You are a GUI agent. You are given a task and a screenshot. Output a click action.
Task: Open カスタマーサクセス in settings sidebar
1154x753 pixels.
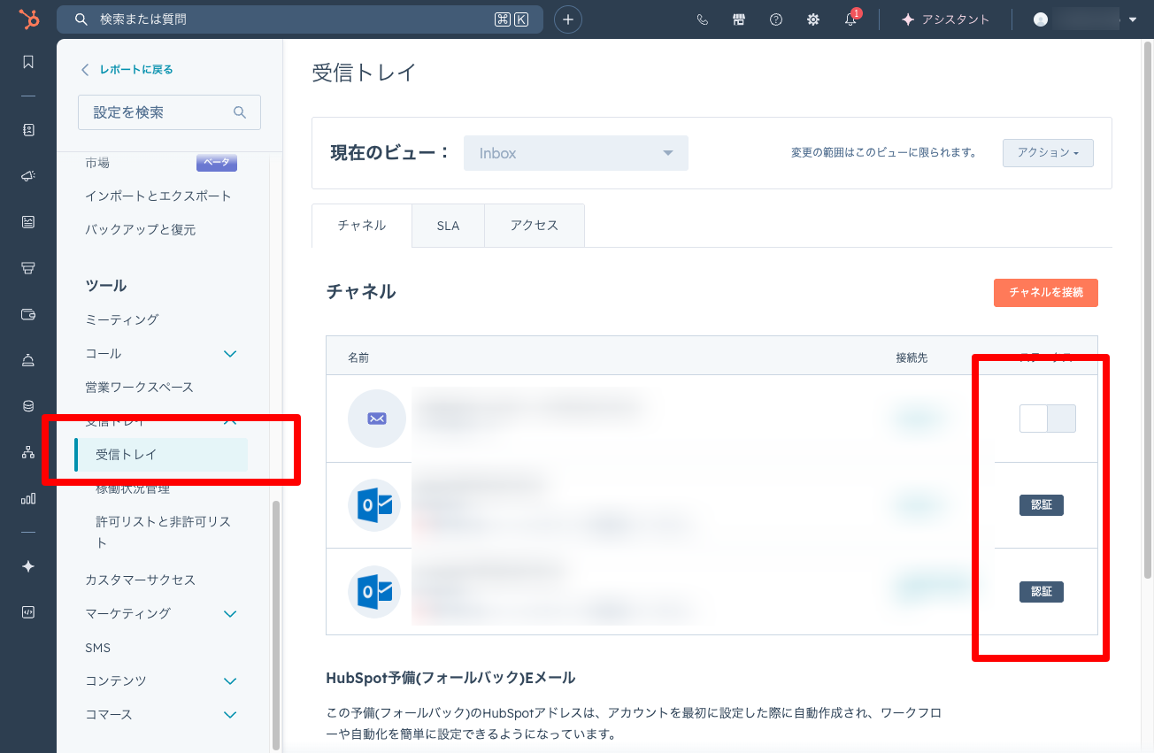coord(141,580)
